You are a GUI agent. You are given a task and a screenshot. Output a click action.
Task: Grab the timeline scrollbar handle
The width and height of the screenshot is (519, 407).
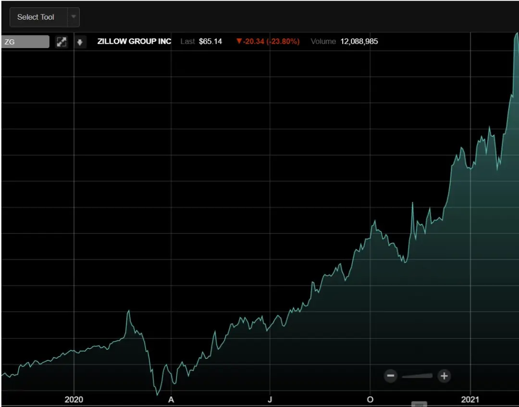419,404
